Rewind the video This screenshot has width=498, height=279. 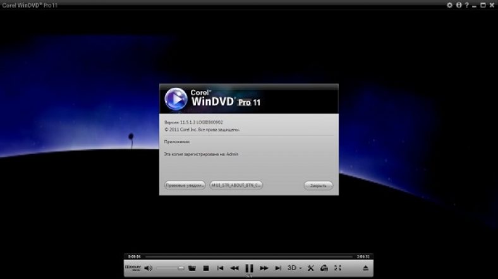tap(234, 268)
